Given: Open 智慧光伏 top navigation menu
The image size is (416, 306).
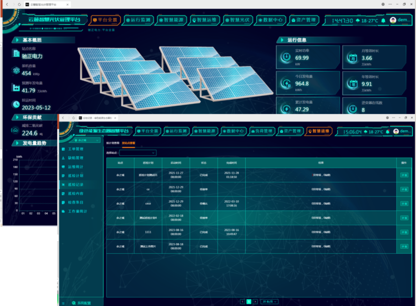Looking at the screenshot, I should [x=237, y=20].
